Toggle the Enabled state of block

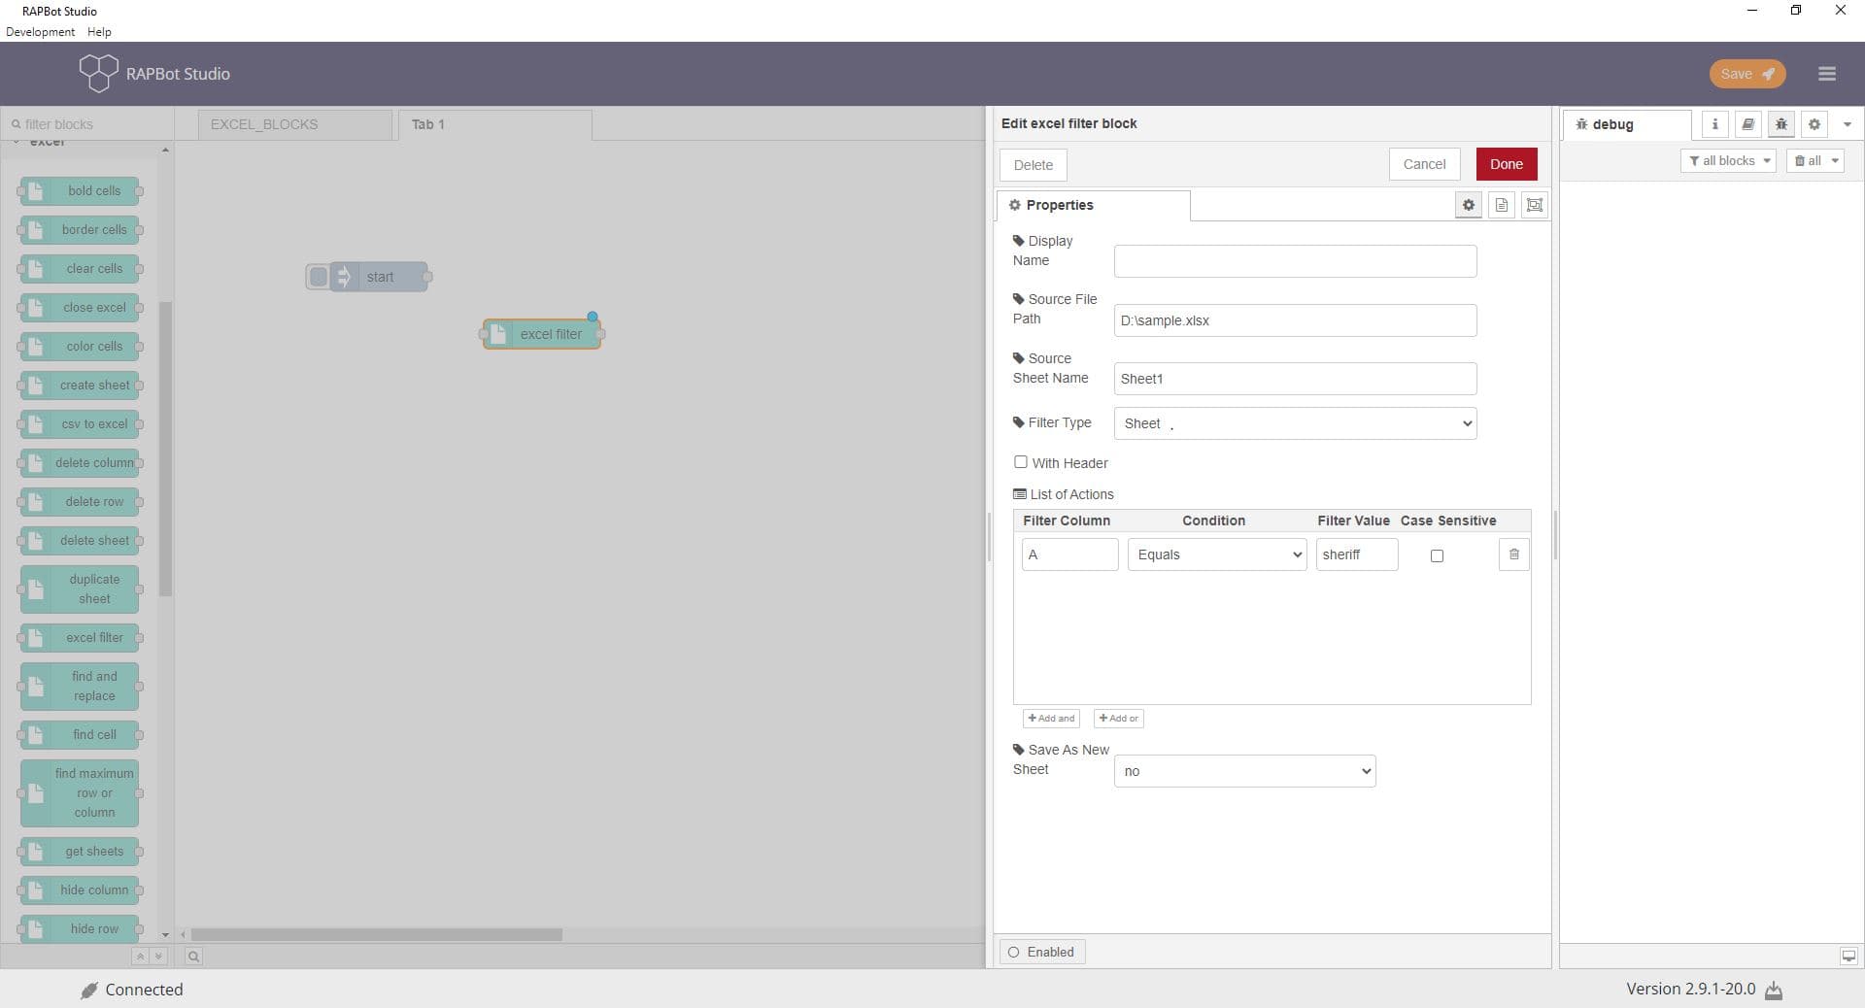pos(1042,953)
